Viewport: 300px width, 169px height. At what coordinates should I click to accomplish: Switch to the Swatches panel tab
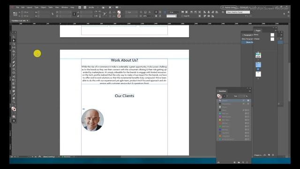point(222,91)
